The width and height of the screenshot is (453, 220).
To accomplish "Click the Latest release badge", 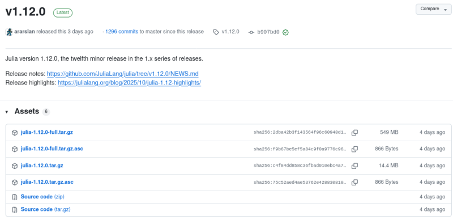I will click(x=63, y=12).
